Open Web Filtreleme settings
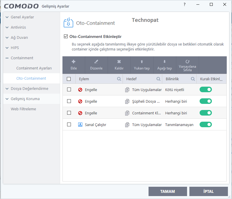The width and height of the screenshot is (232, 199). coord(23,109)
